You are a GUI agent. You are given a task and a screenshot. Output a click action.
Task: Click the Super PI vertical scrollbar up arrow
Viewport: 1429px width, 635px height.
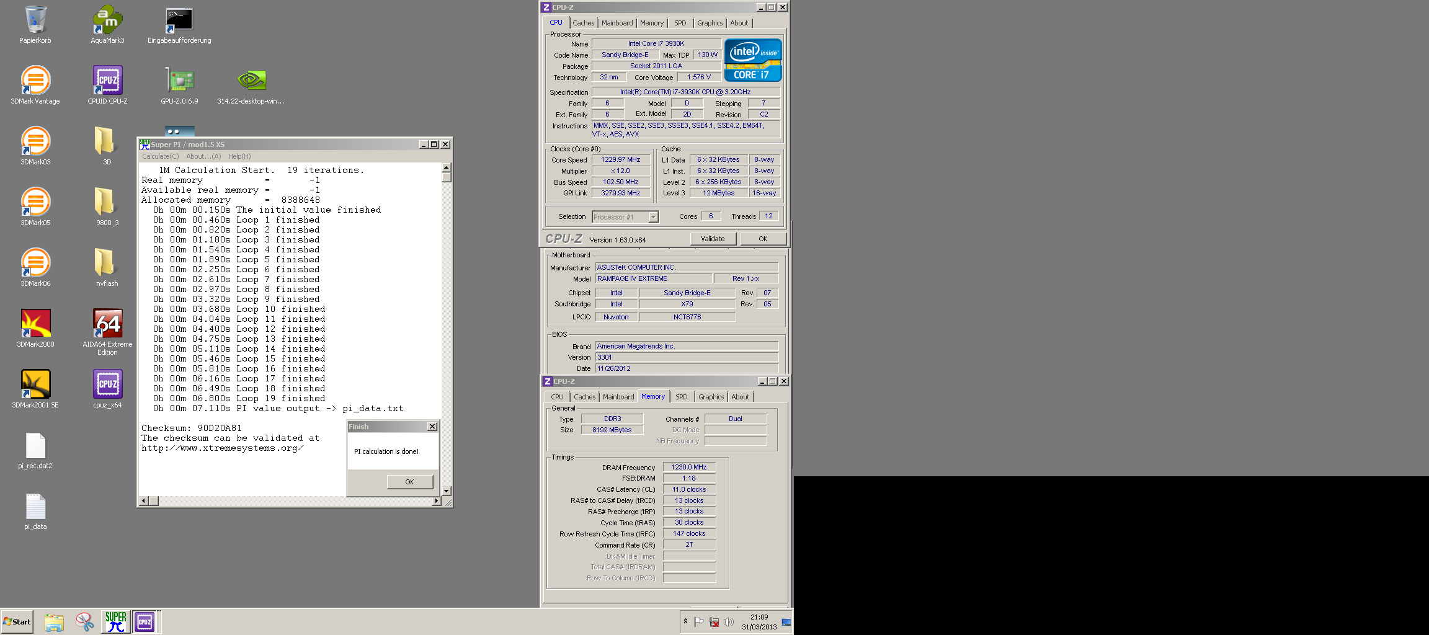[446, 168]
